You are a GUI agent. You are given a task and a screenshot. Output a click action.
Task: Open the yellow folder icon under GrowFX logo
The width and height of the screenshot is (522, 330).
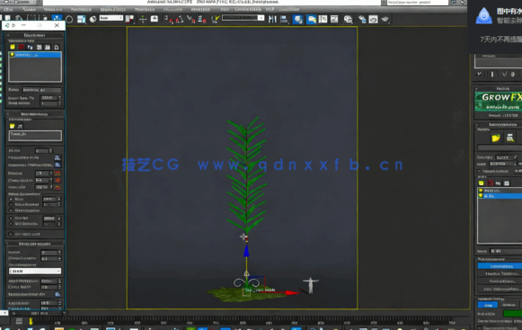pyautogui.click(x=496, y=138)
